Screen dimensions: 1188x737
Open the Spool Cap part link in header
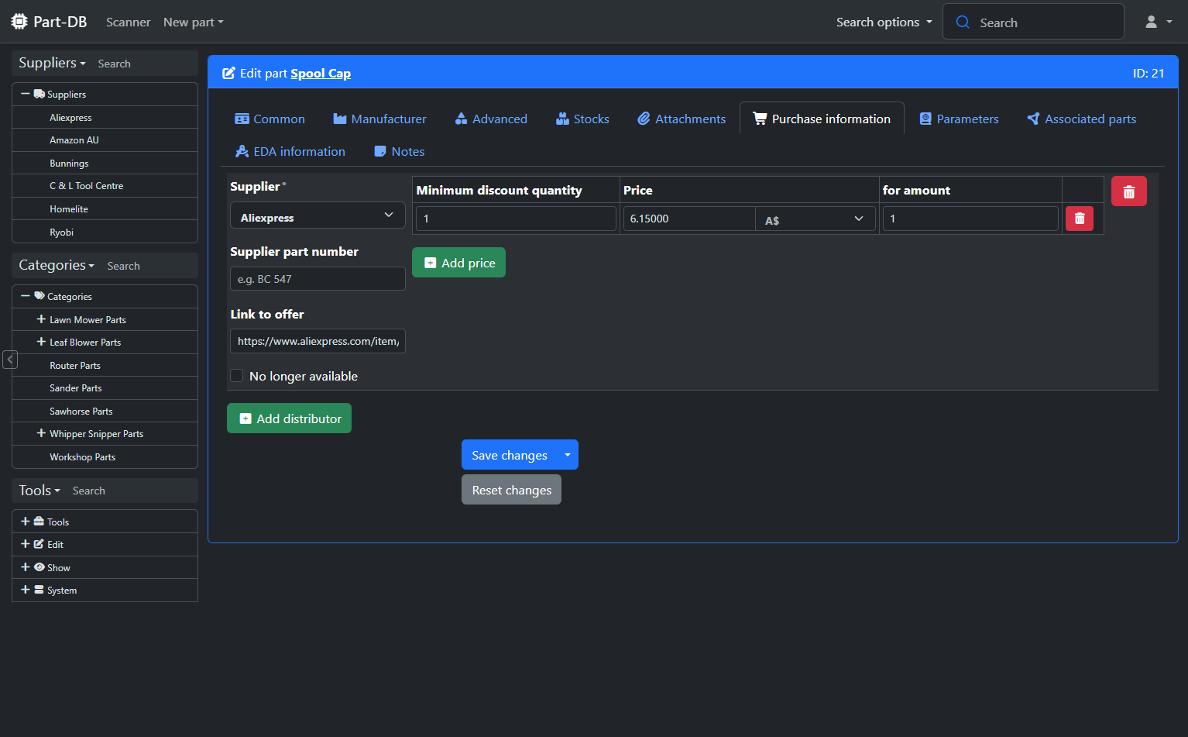tap(321, 73)
